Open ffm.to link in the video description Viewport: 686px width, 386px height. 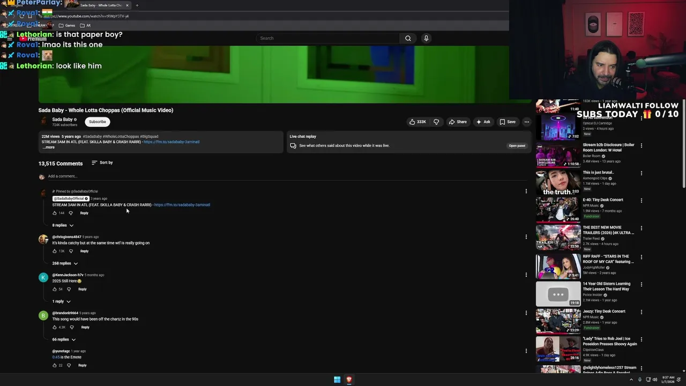[171, 142]
